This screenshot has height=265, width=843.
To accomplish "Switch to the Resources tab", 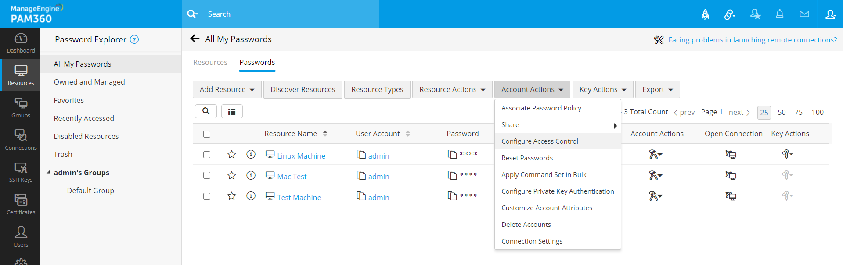I will [x=210, y=62].
